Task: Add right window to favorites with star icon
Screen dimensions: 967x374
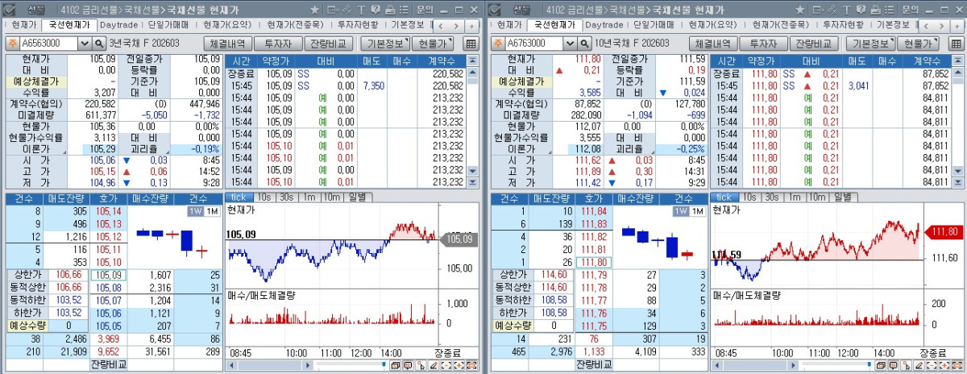Action: tap(798, 10)
